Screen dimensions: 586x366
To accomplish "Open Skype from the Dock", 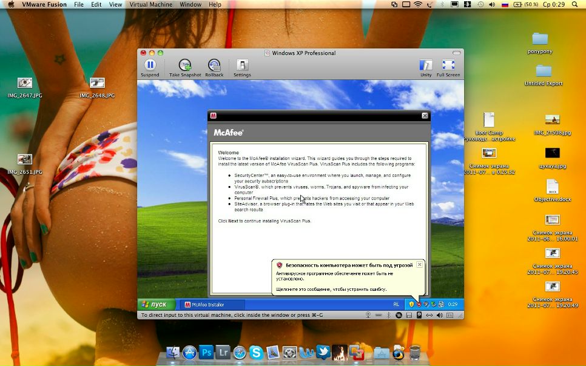I will click(257, 352).
